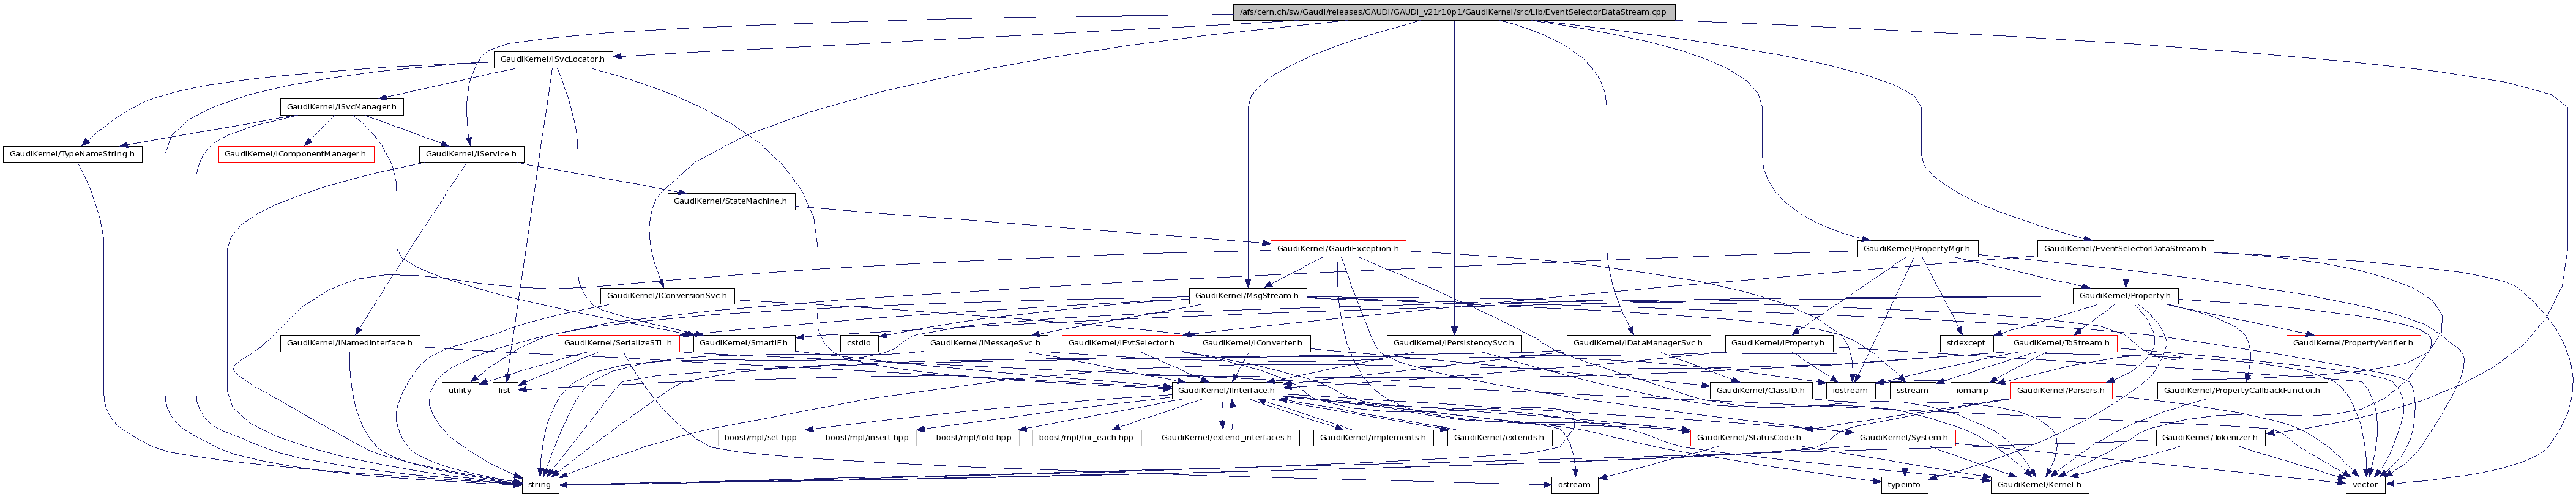The width and height of the screenshot is (2576, 497).
Task: Open the GaudiKernel/EventSelectorDataStream.h header node
Action: click(x=2124, y=248)
